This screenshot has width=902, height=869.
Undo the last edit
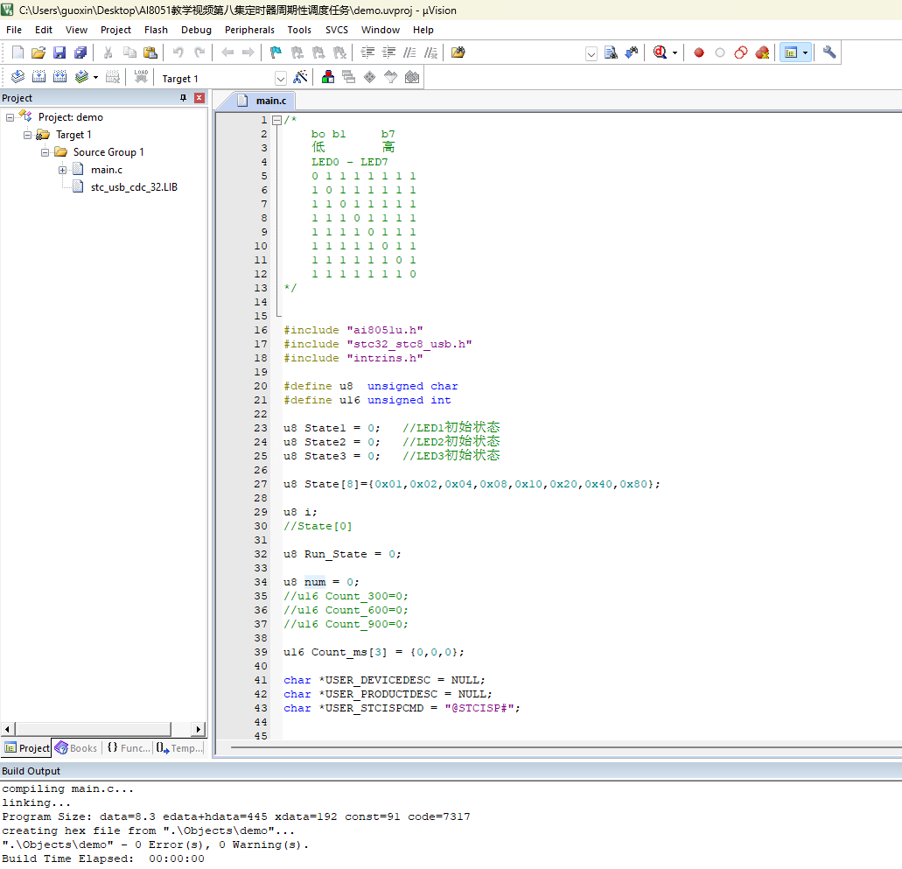(178, 53)
